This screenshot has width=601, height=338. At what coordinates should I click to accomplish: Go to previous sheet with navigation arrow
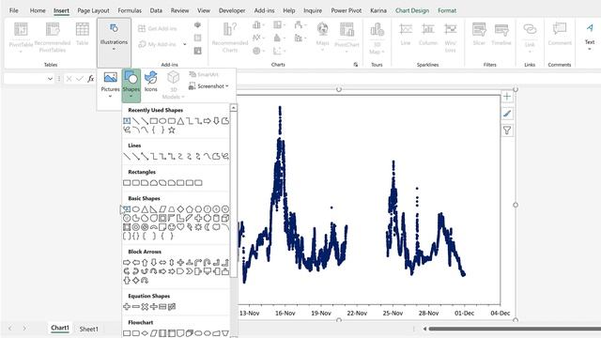(x=10, y=329)
